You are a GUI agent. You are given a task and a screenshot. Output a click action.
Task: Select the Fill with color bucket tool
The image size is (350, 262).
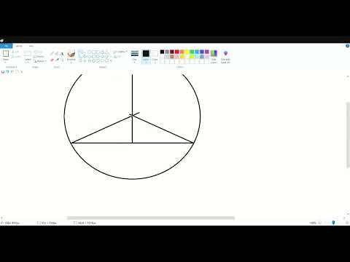pyautogui.click(x=57, y=54)
